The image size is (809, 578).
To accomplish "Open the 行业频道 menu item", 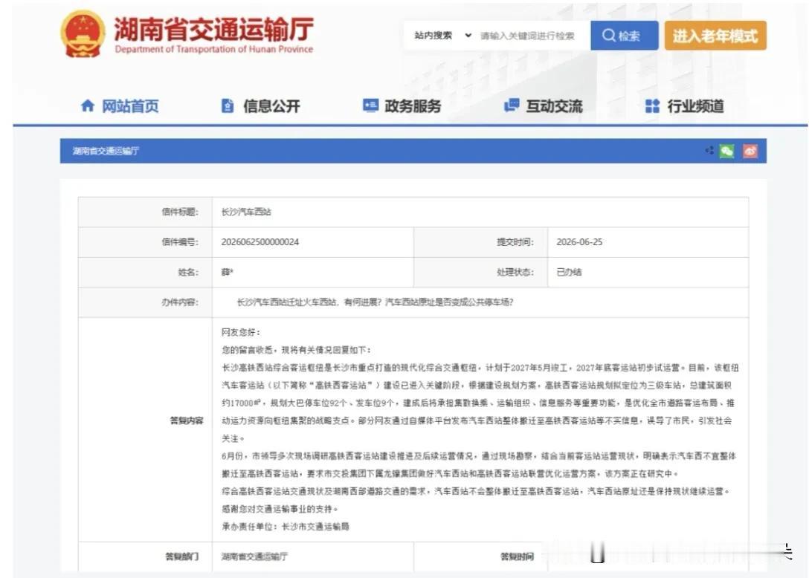I will (685, 106).
